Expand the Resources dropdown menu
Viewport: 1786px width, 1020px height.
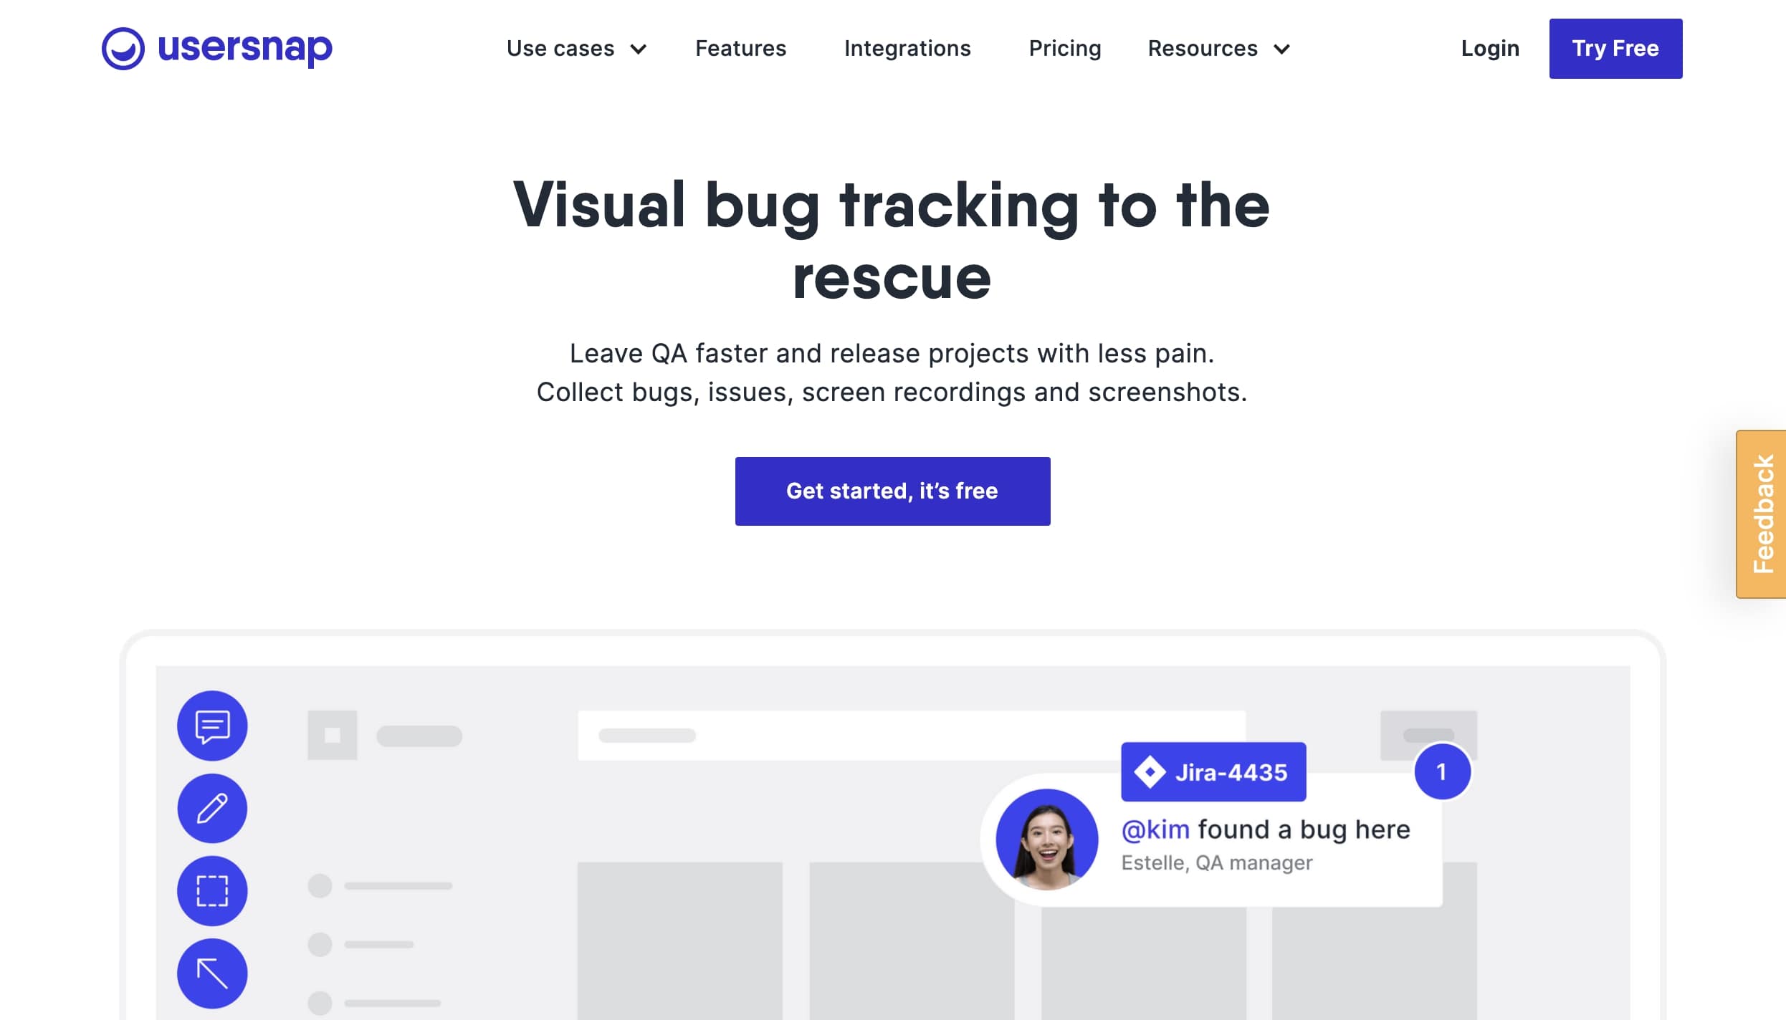(1218, 48)
